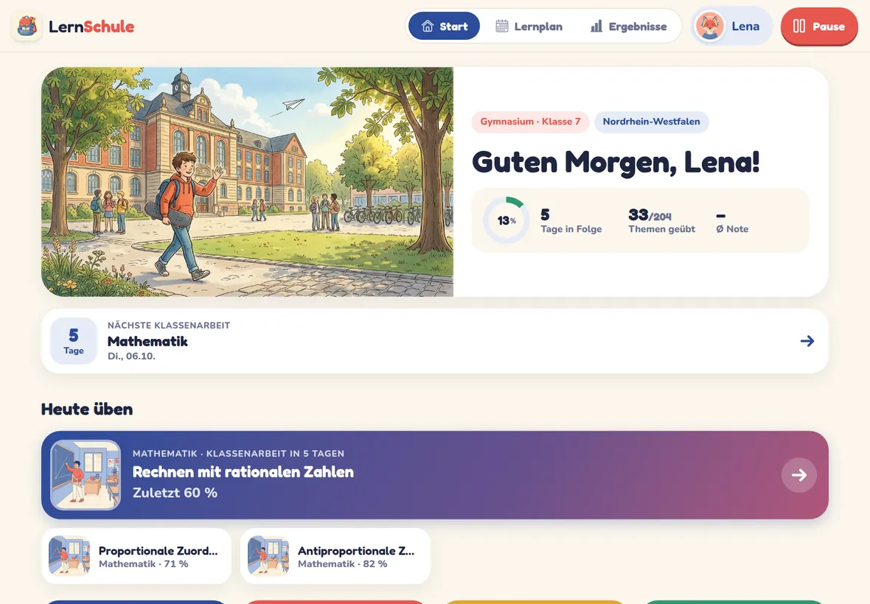Click the Mathematik · 71 % label
The height and width of the screenshot is (604, 870).
[144, 564]
